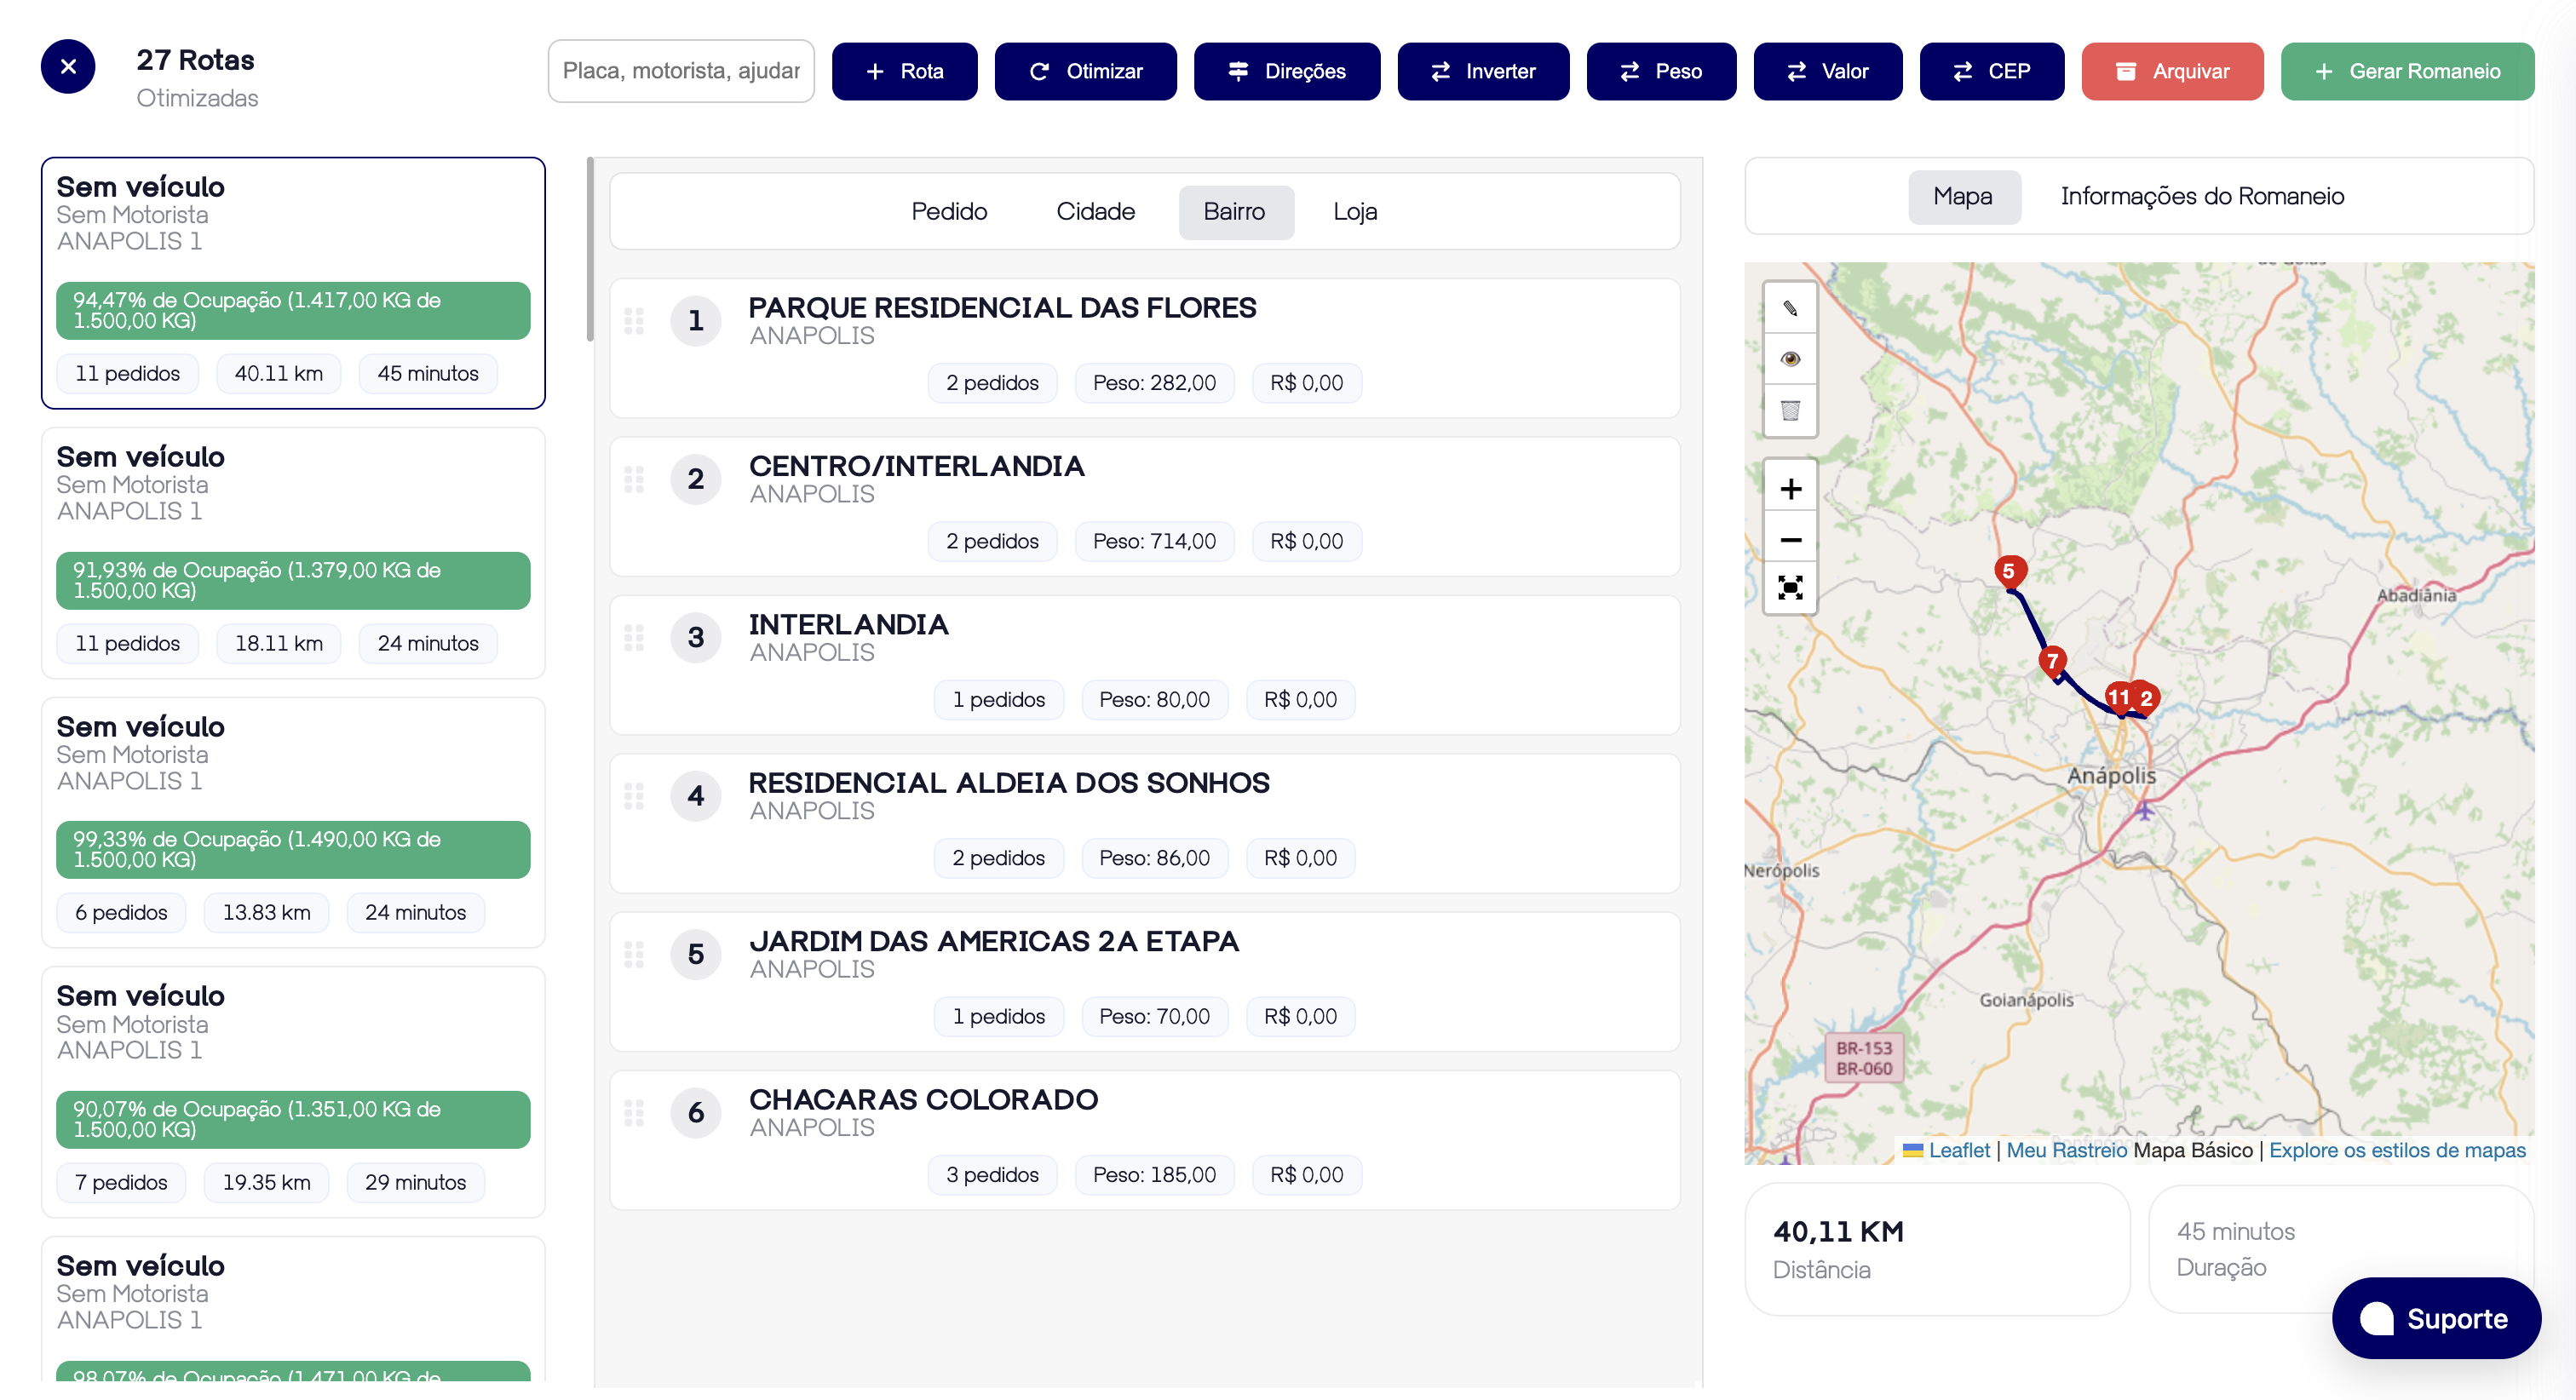Switch to Cidade grouping tab
This screenshot has width=2576, height=1400.
click(1095, 212)
